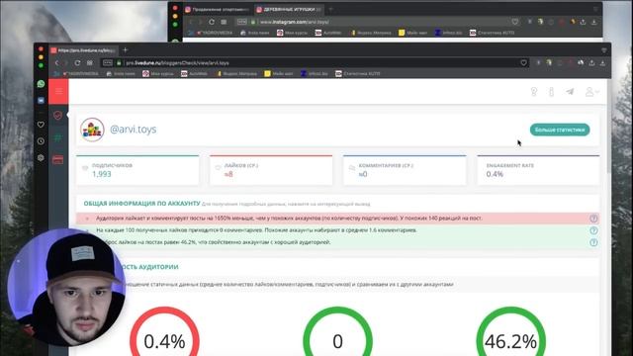
Task: Click the average comments card
Action: click(405, 170)
